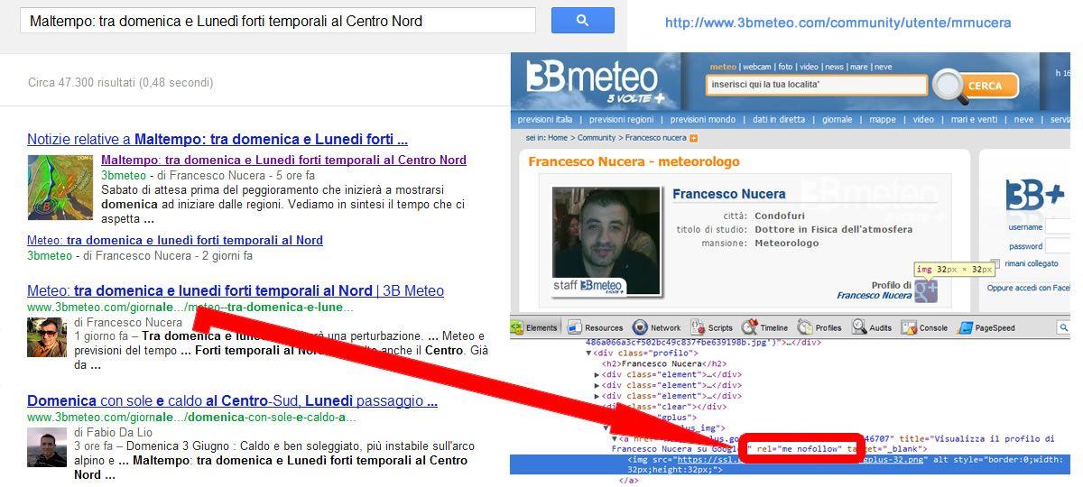This screenshot has width=1083, height=487.
Task: Expand the third div class="element" node
Action: coord(597,396)
